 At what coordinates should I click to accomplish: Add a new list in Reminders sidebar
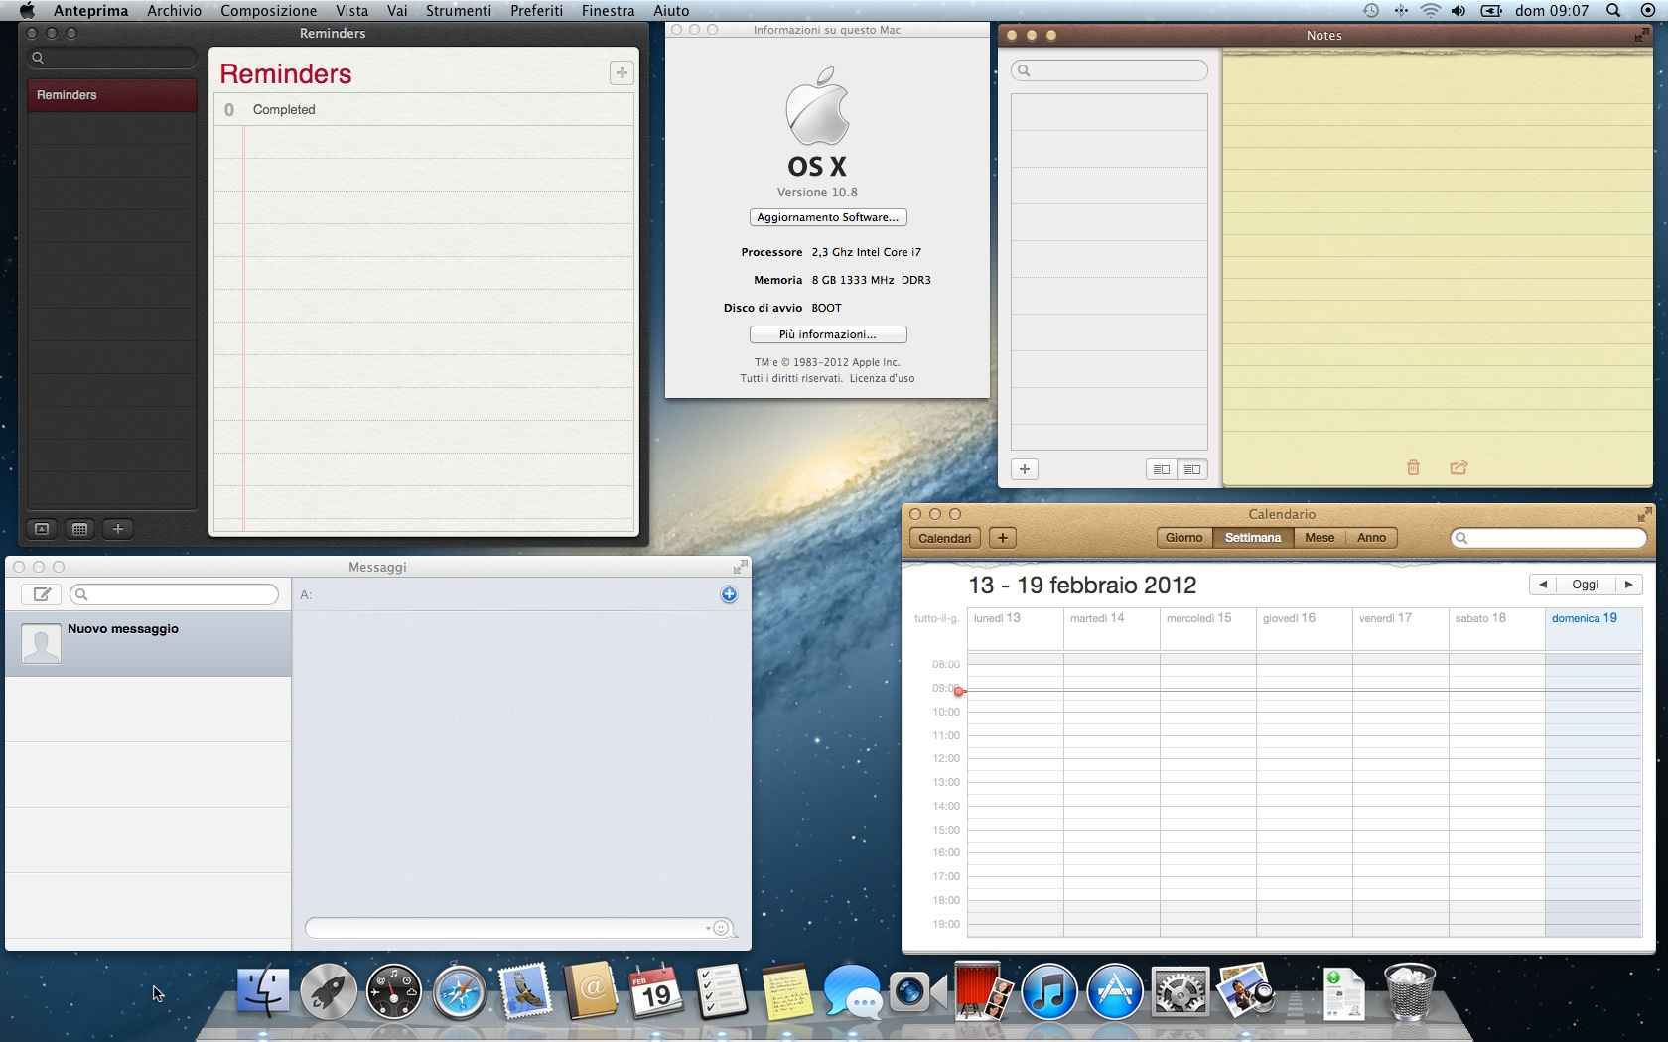[x=118, y=529]
